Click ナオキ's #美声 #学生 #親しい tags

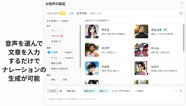click(111, 71)
